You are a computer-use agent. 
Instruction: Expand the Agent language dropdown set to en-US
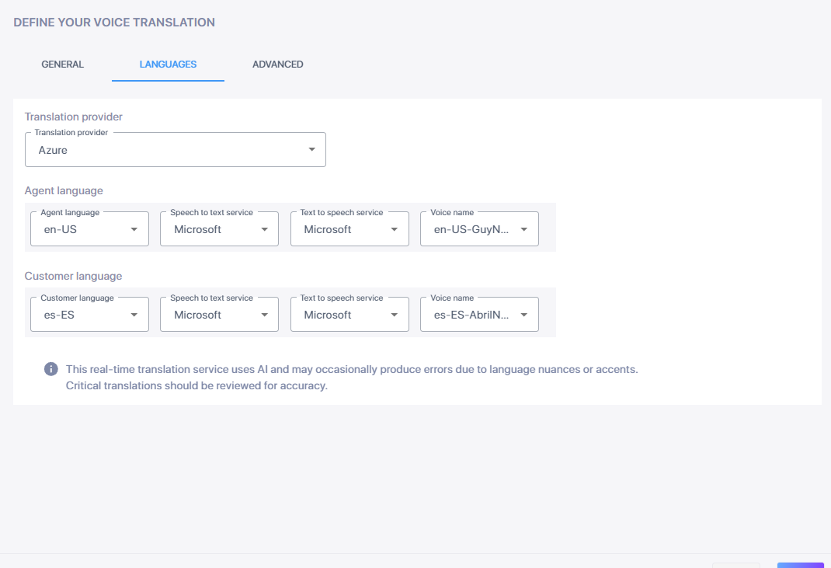[x=89, y=229]
